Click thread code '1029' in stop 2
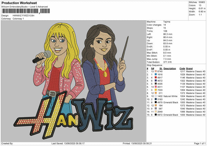 (183, 74)
